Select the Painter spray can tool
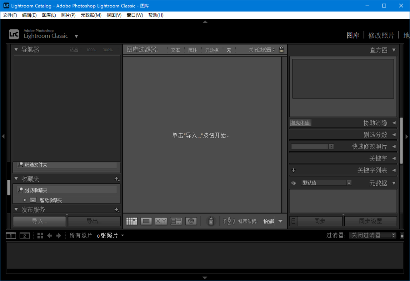Image resolution: width=410 pixels, height=281 pixels. (211, 221)
